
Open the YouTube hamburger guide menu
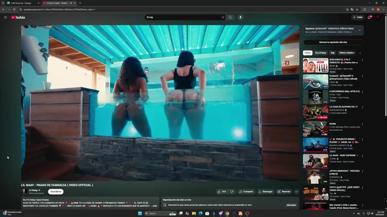(5, 17)
